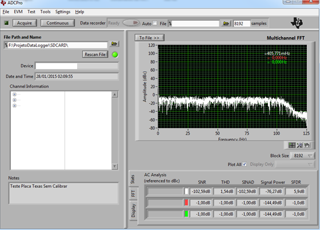Switch to the Display vertical tab
Viewport: 320px width, 230px height.
pos(133,211)
